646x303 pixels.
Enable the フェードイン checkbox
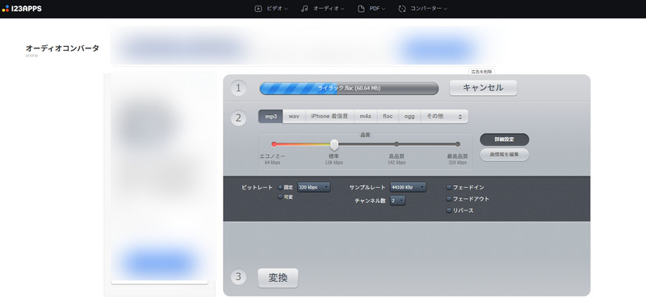[x=449, y=188]
